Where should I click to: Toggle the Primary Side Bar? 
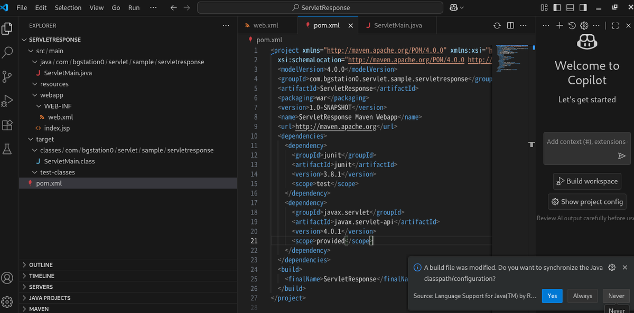pos(557,8)
